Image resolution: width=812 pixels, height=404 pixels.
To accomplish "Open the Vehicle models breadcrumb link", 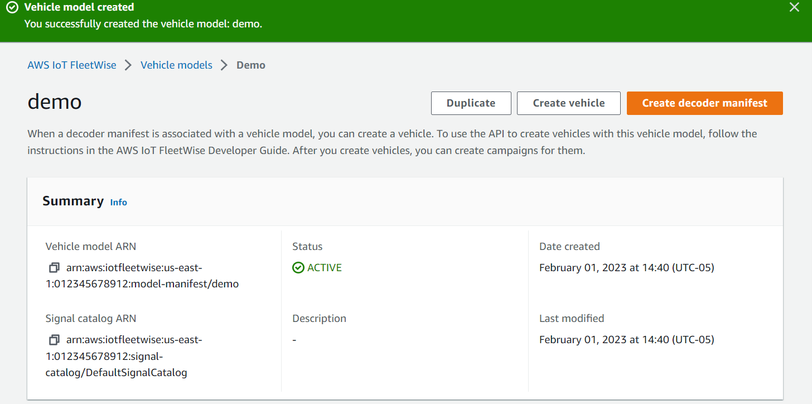I will [x=176, y=65].
